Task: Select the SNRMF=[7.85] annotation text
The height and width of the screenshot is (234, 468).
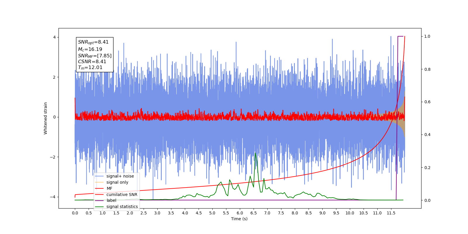Action: click(x=95, y=56)
